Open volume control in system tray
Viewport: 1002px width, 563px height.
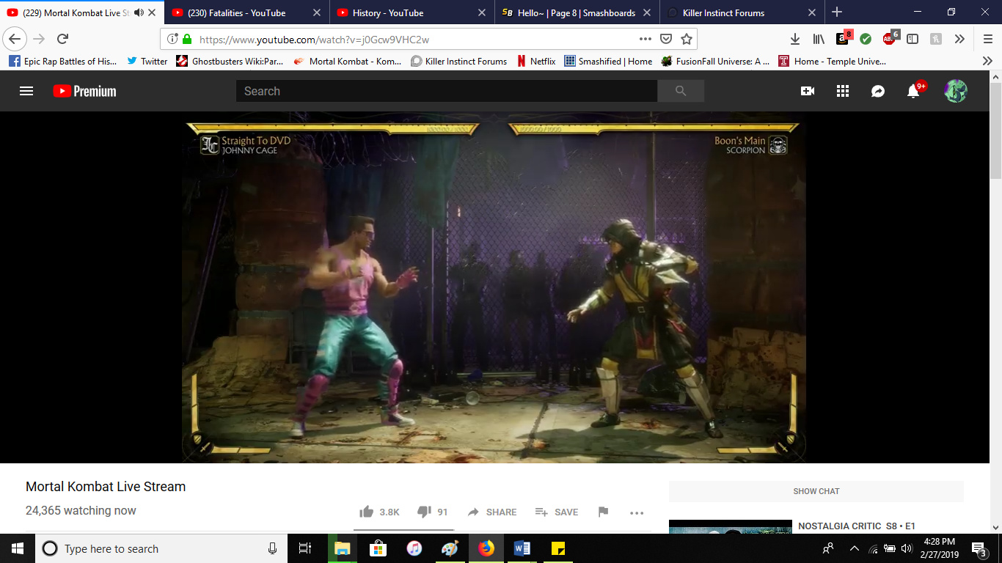point(907,548)
